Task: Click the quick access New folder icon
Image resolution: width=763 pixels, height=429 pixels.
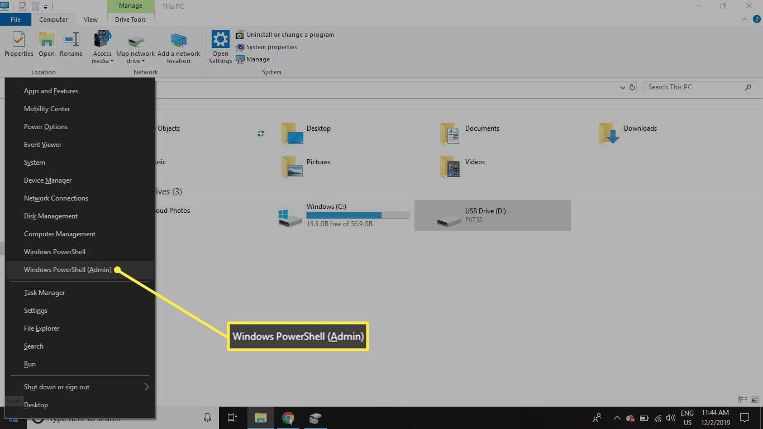Action: (x=35, y=6)
